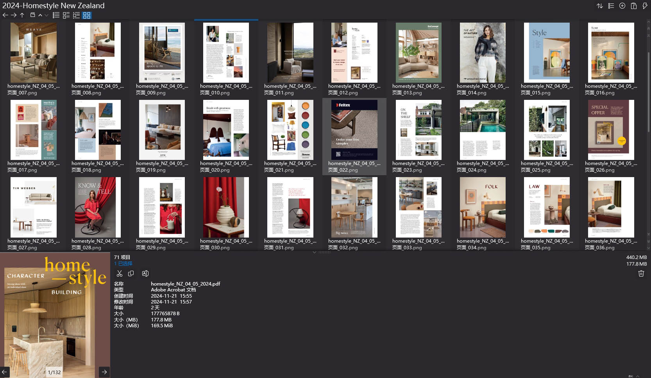This screenshot has height=378, width=651.
Task: Select the grid thumbnails view
Action: pos(87,15)
